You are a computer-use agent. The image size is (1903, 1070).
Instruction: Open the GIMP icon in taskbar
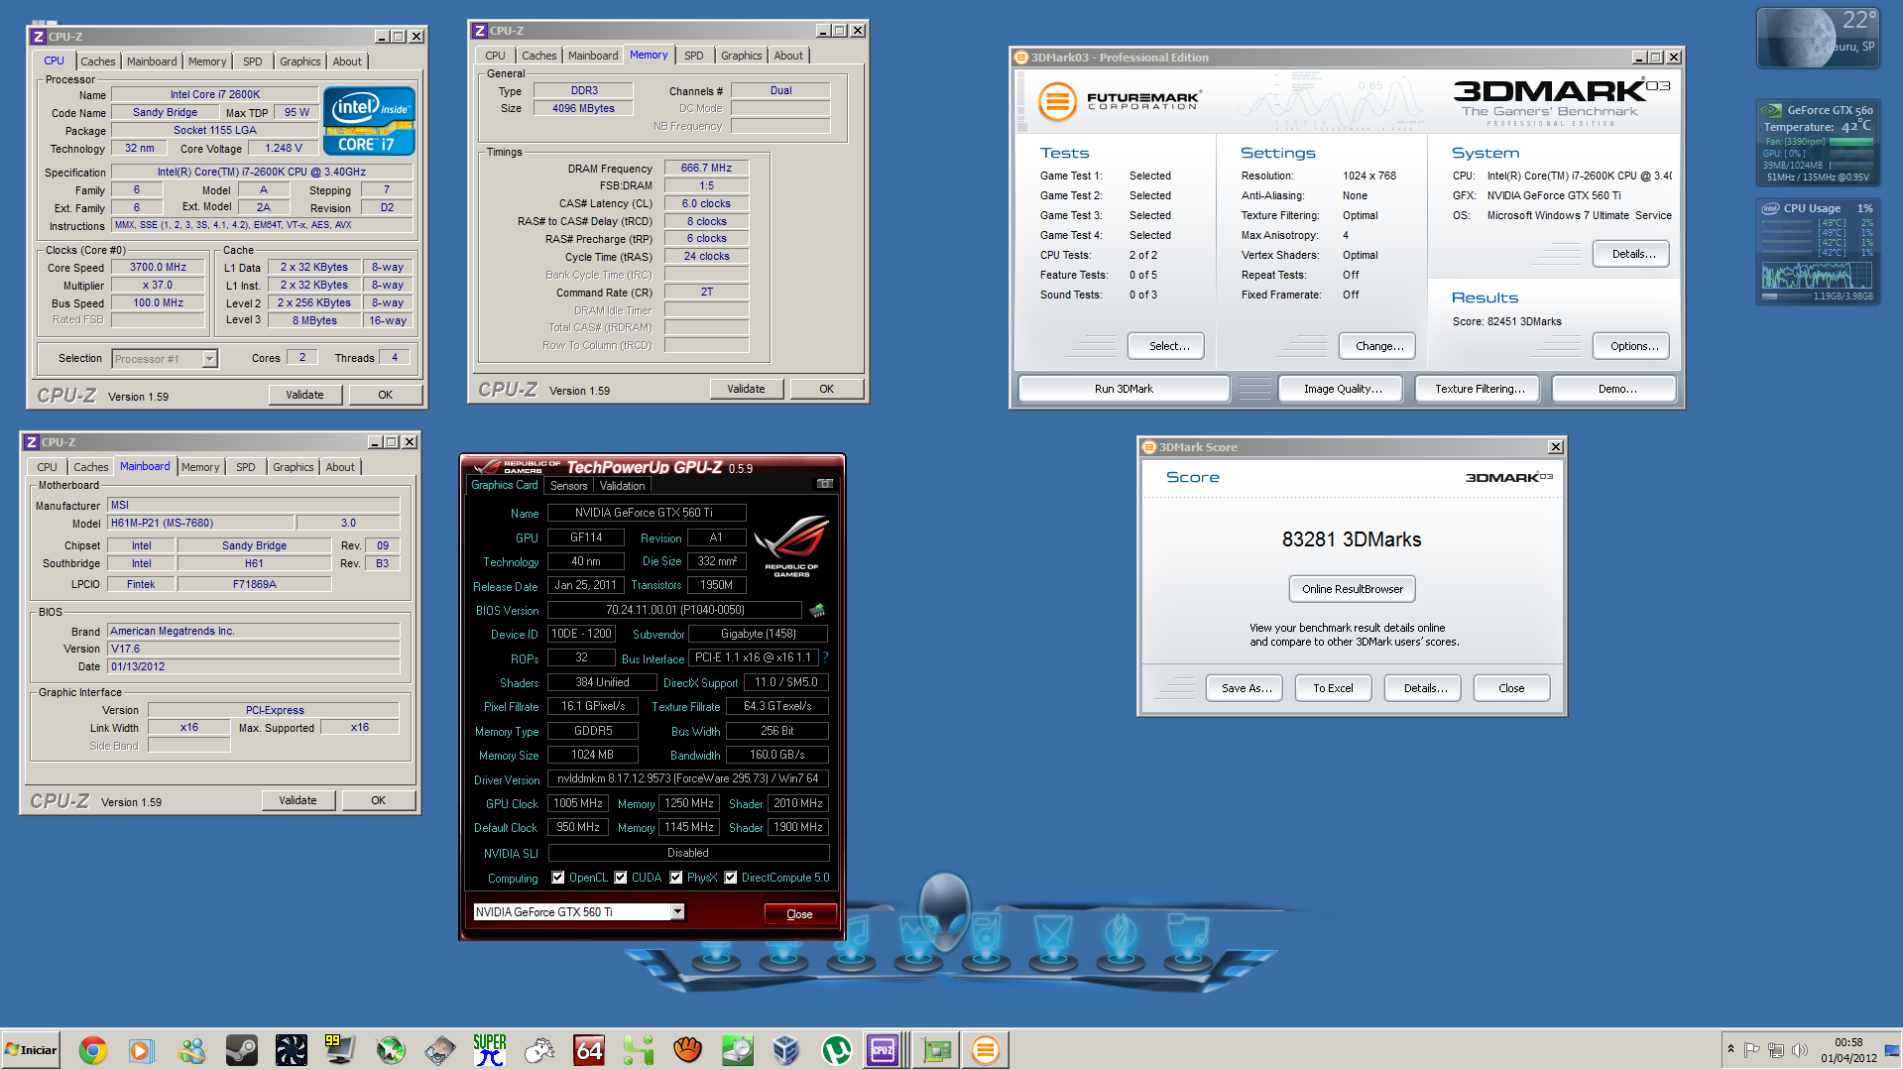[x=538, y=1049]
